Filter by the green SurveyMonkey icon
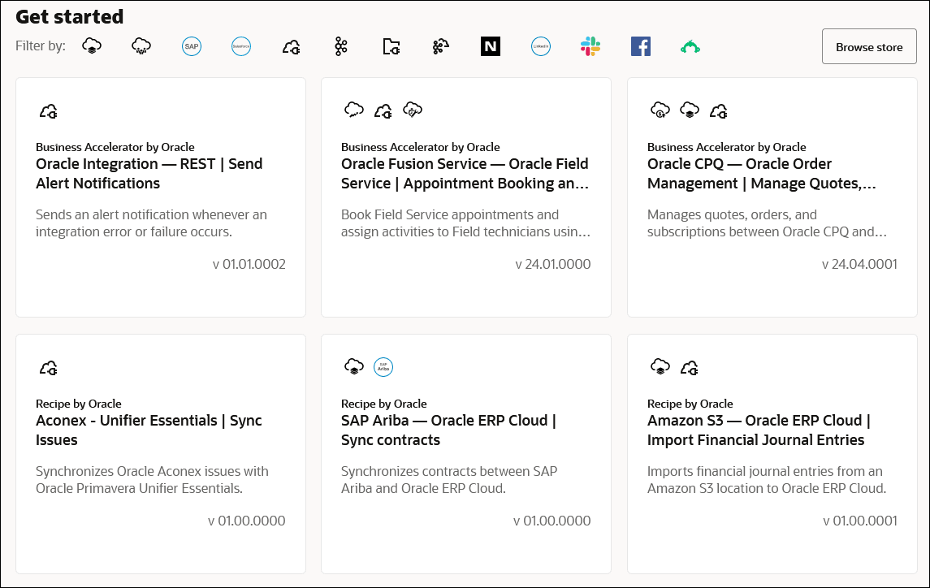Screen dimensions: 930x588 pos(690,47)
